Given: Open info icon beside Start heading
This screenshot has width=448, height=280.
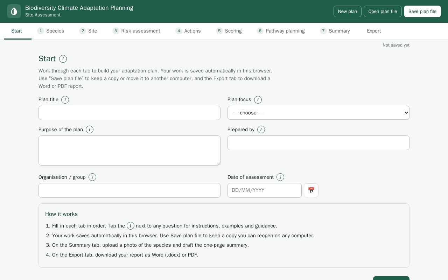Looking at the screenshot, I should coord(63,59).
